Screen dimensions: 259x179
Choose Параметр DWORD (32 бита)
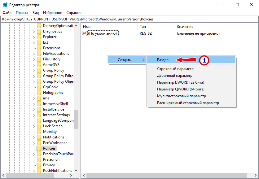click(191, 82)
